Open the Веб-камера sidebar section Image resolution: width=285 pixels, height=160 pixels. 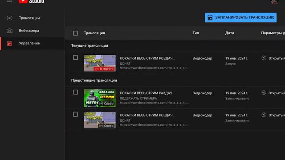pyautogui.click(x=33, y=31)
